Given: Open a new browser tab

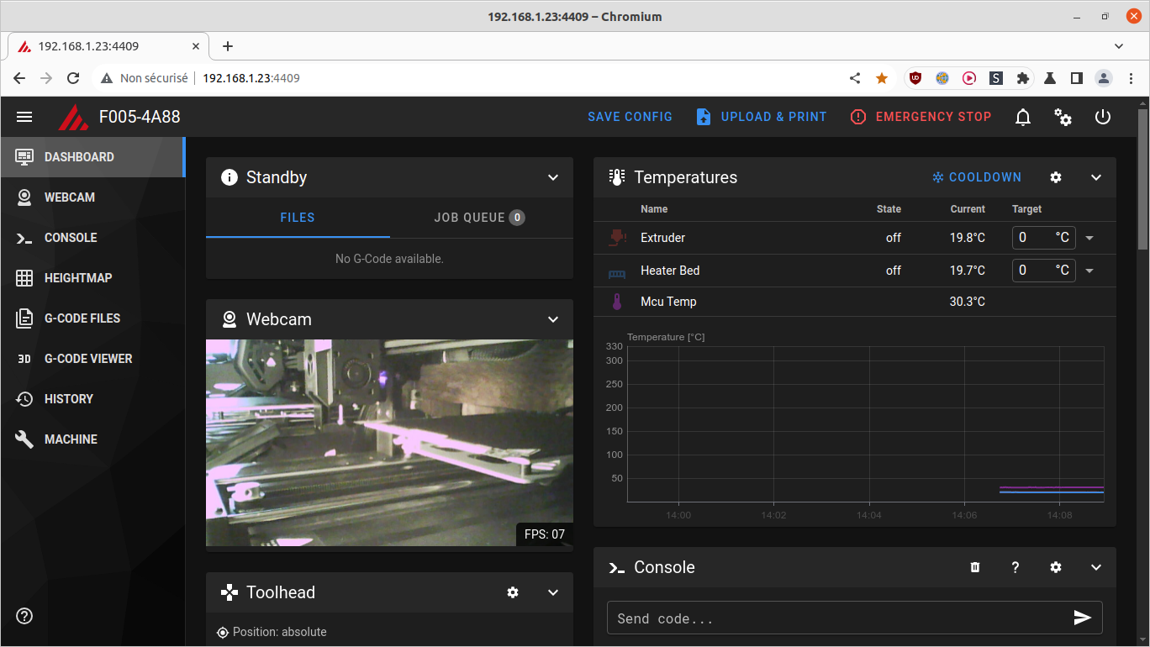Looking at the screenshot, I should point(228,46).
